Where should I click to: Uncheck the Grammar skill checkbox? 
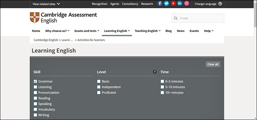point(35,81)
